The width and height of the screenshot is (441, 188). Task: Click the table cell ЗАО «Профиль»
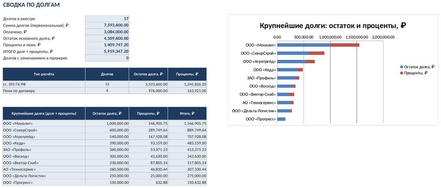click(44, 150)
